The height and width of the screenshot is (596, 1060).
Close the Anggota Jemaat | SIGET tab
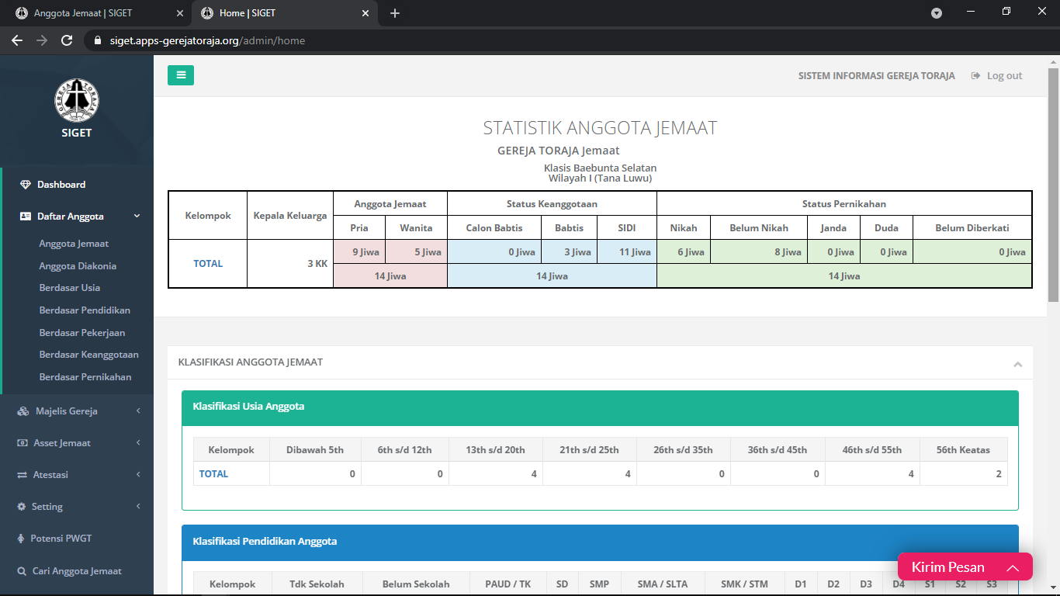coord(180,13)
